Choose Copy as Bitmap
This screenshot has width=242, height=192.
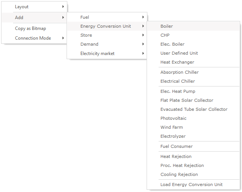coord(34,28)
